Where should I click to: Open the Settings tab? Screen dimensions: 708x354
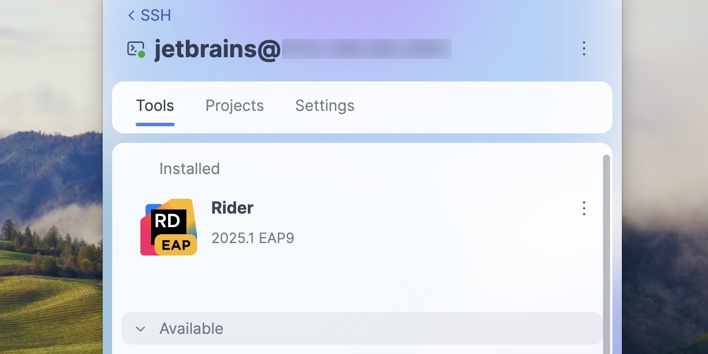pos(324,106)
